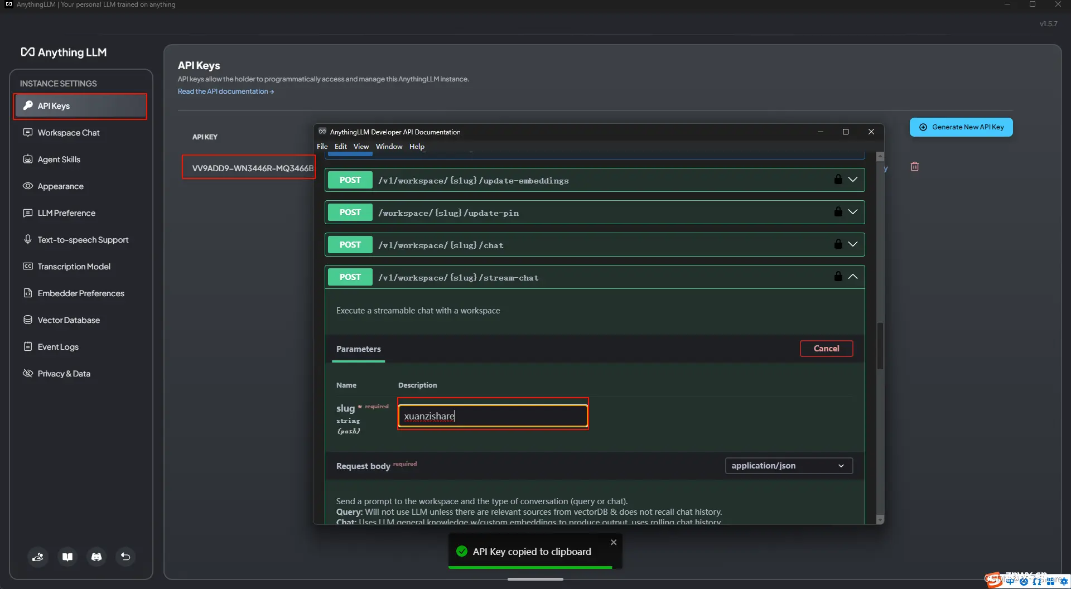
Task: Click the API Documentation window app icon
Action: (322, 132)
